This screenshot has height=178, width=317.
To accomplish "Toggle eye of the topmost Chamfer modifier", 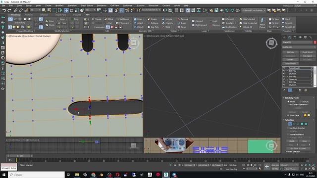I will [284, 74].
